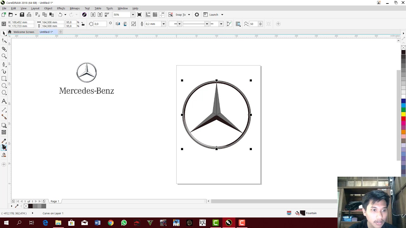Select the Zoom tool in toolbox
The width and height of the screenshot is (406, 228).
pyautogui.click(x=4, y=56)
